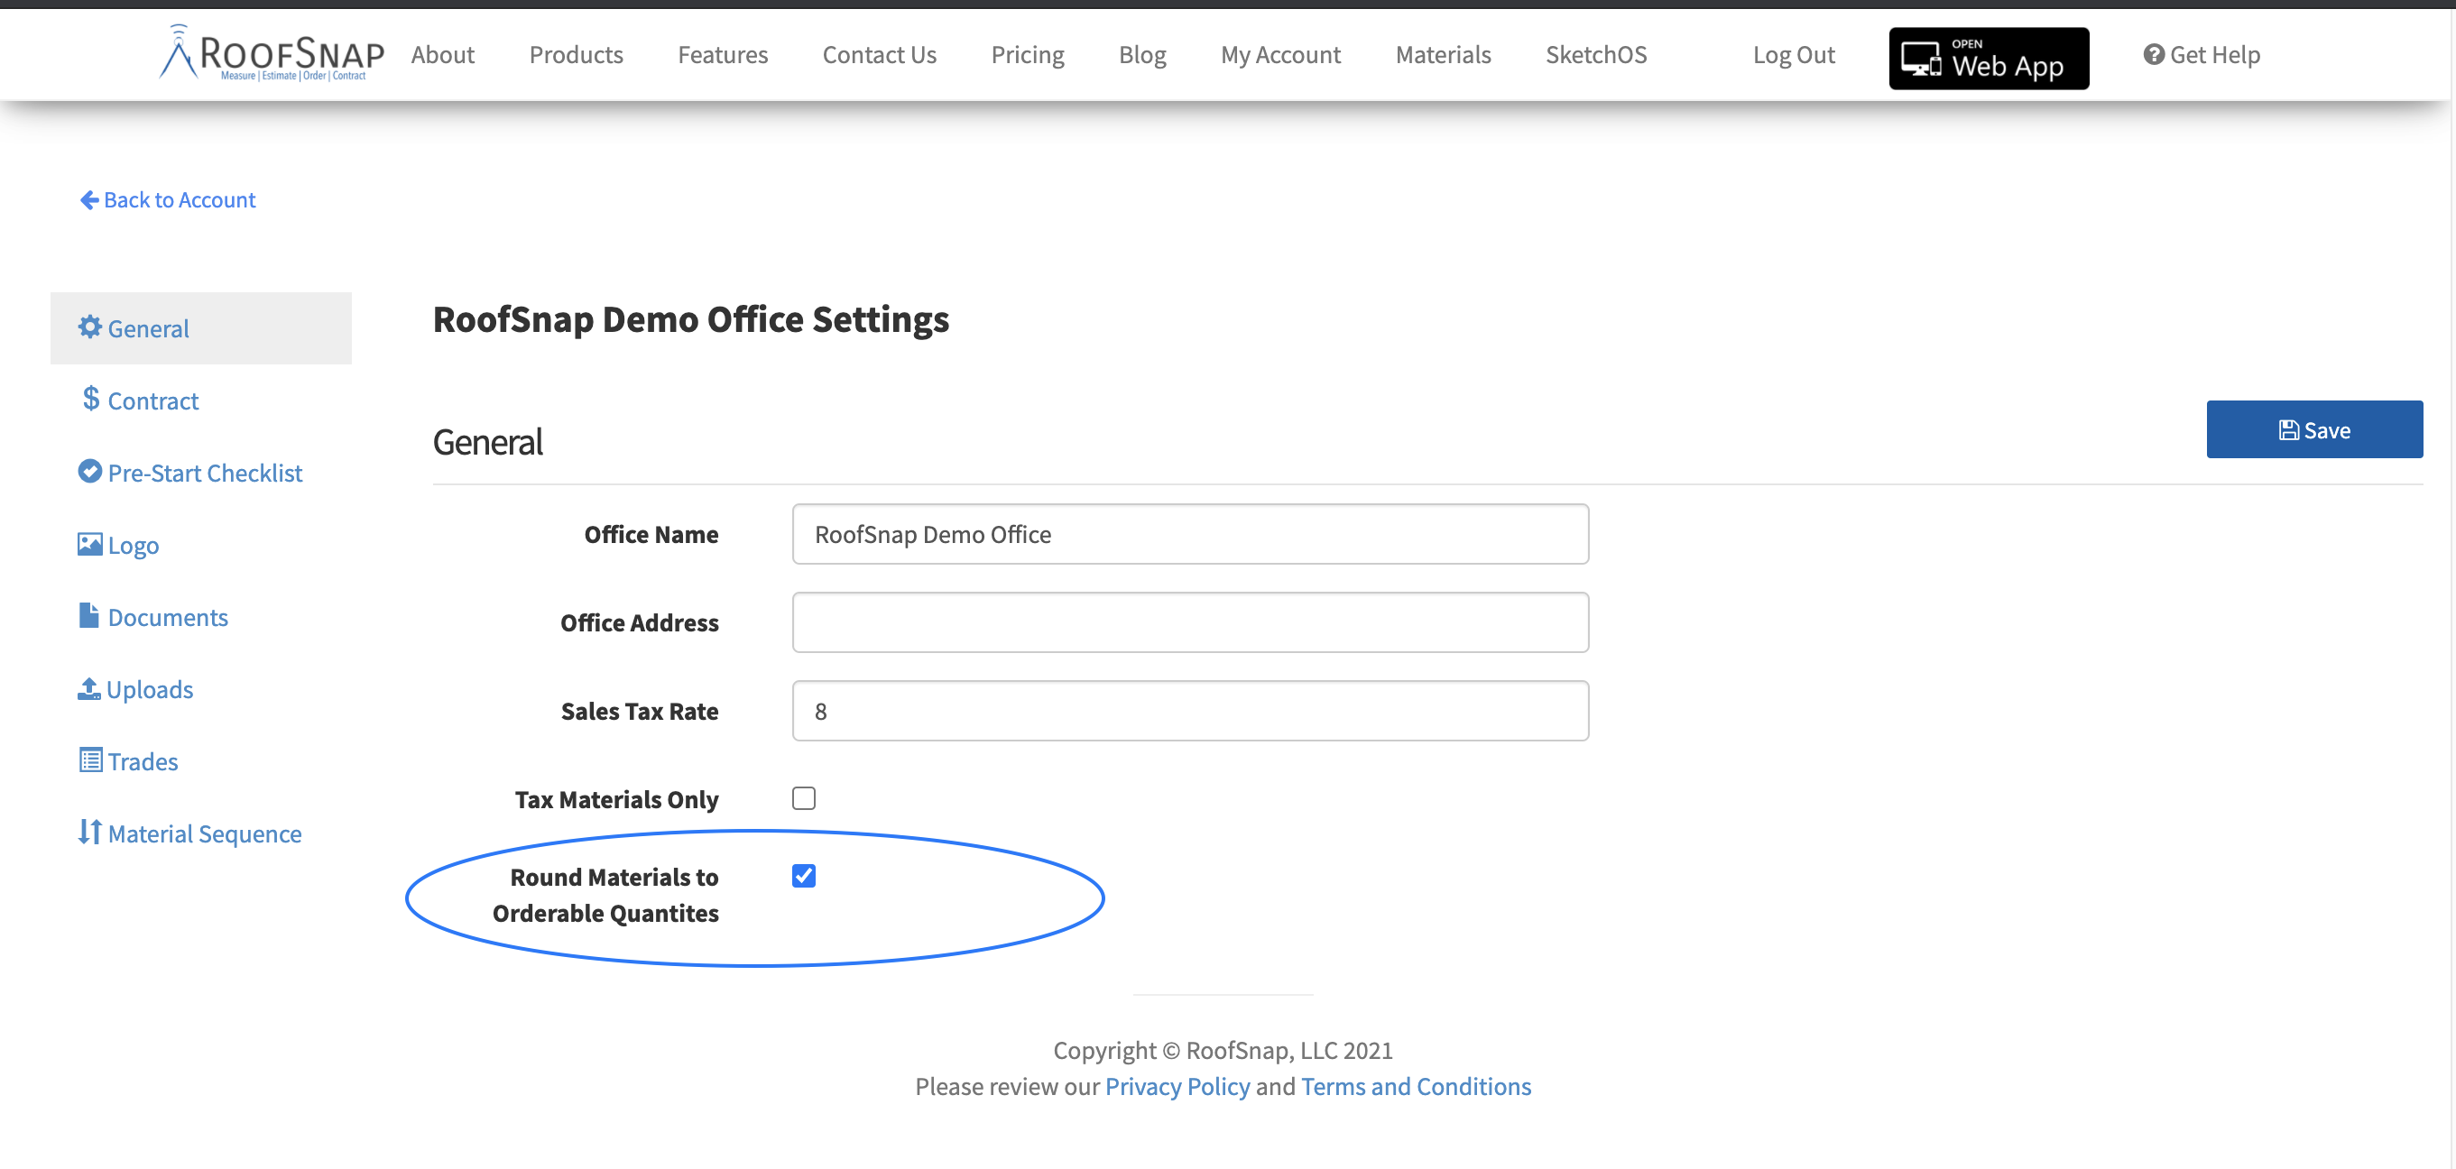Click the list icon beside Trades

click(x=90, y=760)
